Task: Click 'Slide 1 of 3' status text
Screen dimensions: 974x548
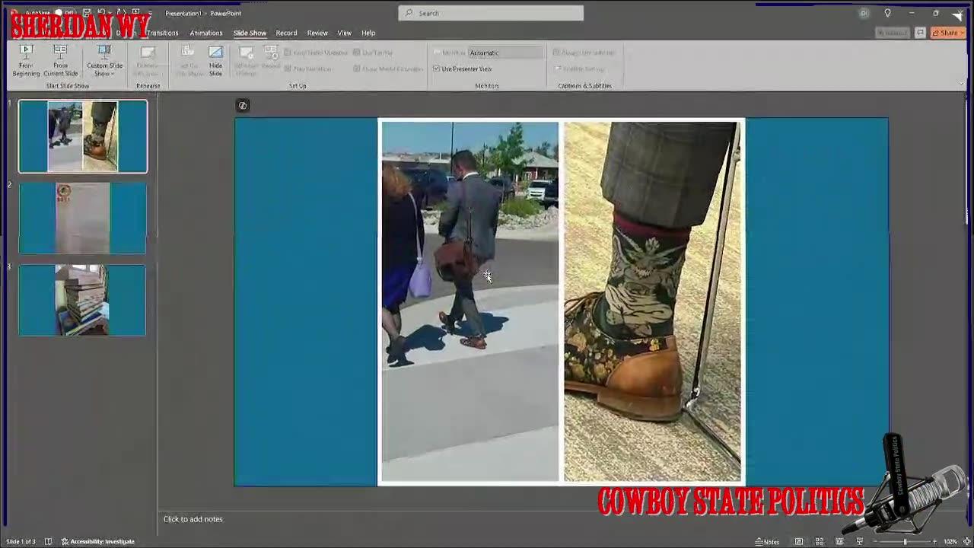Action: [x=21, y=541]
